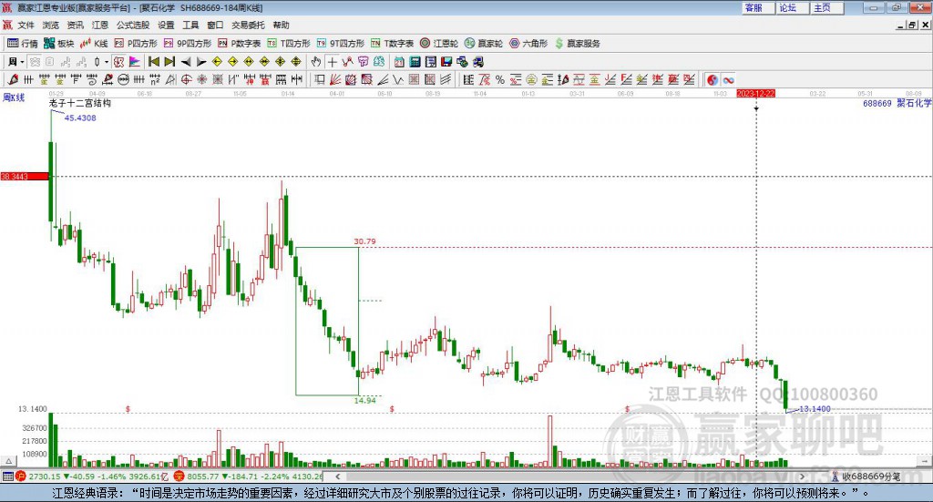Click 收688669分笔 status button
The image size is (933, 502).
[866, 476]
